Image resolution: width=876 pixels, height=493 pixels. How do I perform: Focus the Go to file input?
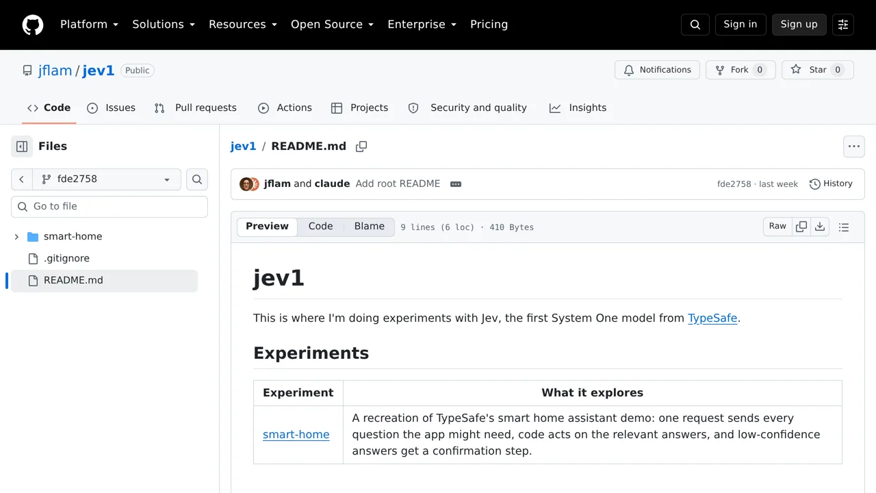click(x=109, y=207)
